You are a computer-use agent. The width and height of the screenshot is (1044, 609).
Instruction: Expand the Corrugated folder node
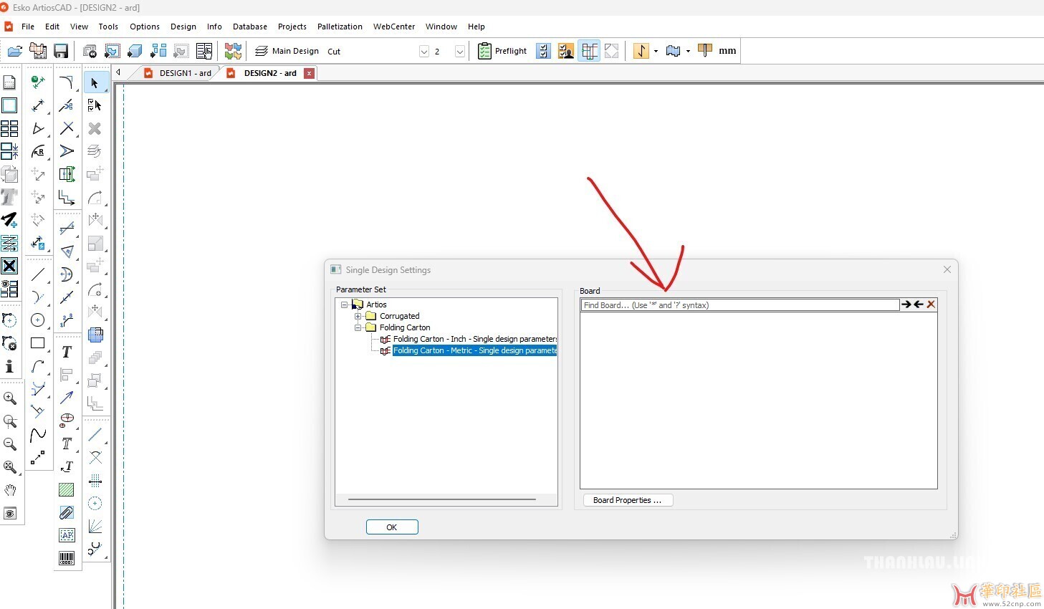tap(358, 316)
